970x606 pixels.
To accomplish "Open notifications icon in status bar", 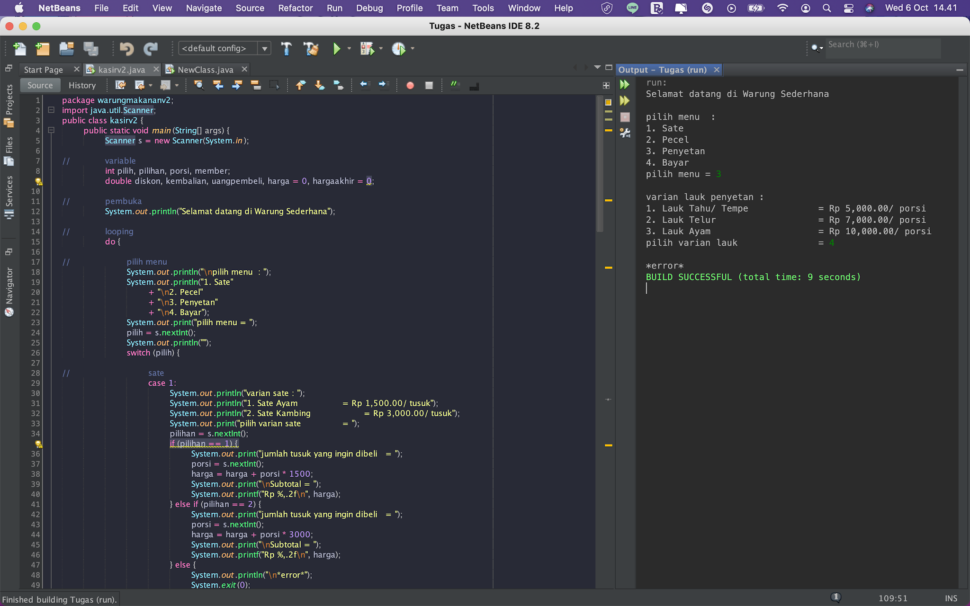I will (836, 598).
